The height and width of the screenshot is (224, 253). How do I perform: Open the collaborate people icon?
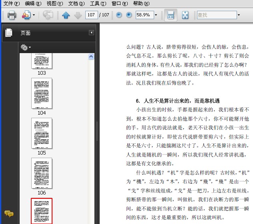tap(26, 15)
